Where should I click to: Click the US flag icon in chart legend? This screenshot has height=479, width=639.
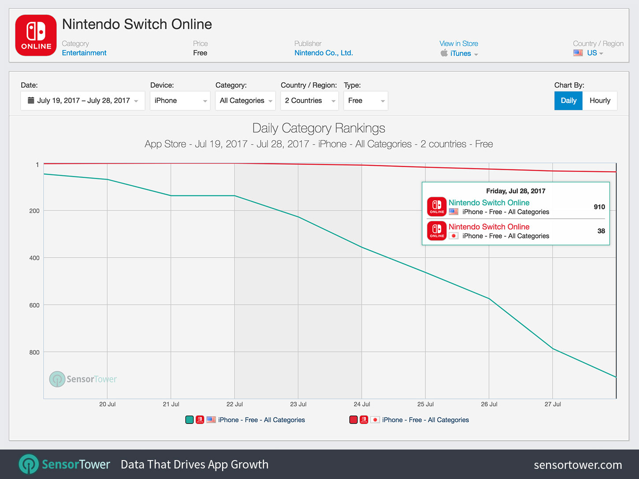(x=211, y=420)
